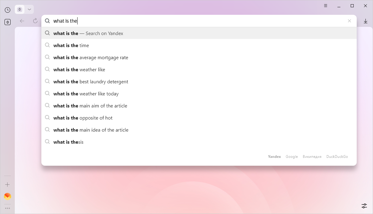Open the sidebar three-dots more options

click(x=8, y=208)
